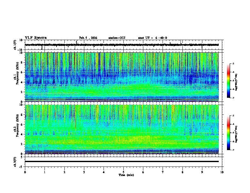Click time axis tick label "0"
The height and width of the screenshot is (193, 250).
25,172
